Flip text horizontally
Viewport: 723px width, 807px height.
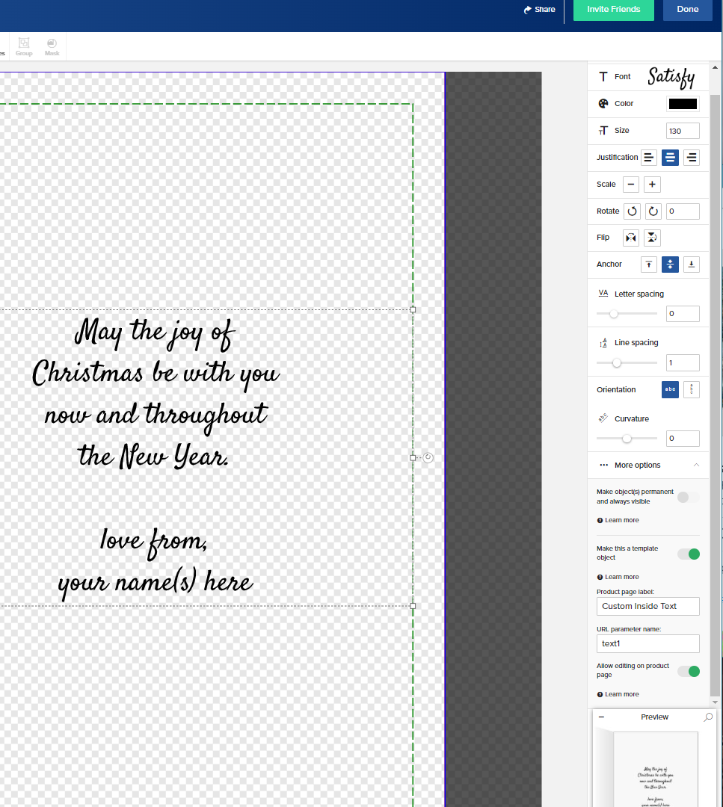pyautogui.click(x=631, y=238)
